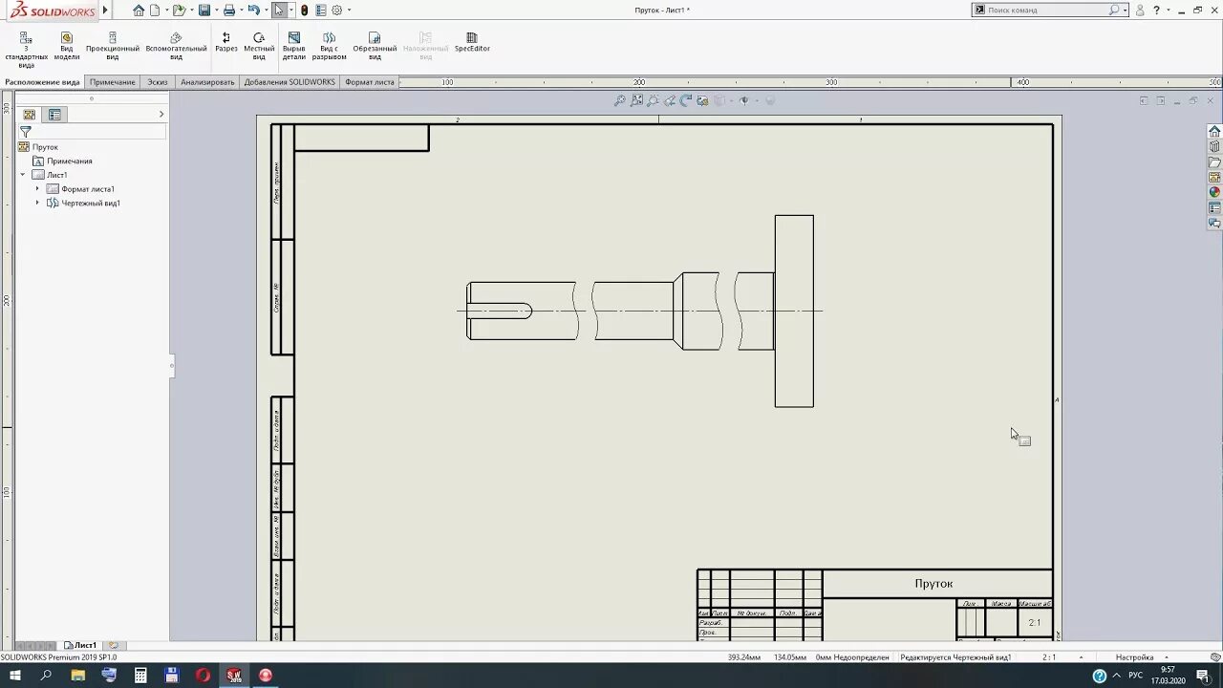Switch to Примечание tab
Viewport: 1223px width, 688px height.
[113, 82]
